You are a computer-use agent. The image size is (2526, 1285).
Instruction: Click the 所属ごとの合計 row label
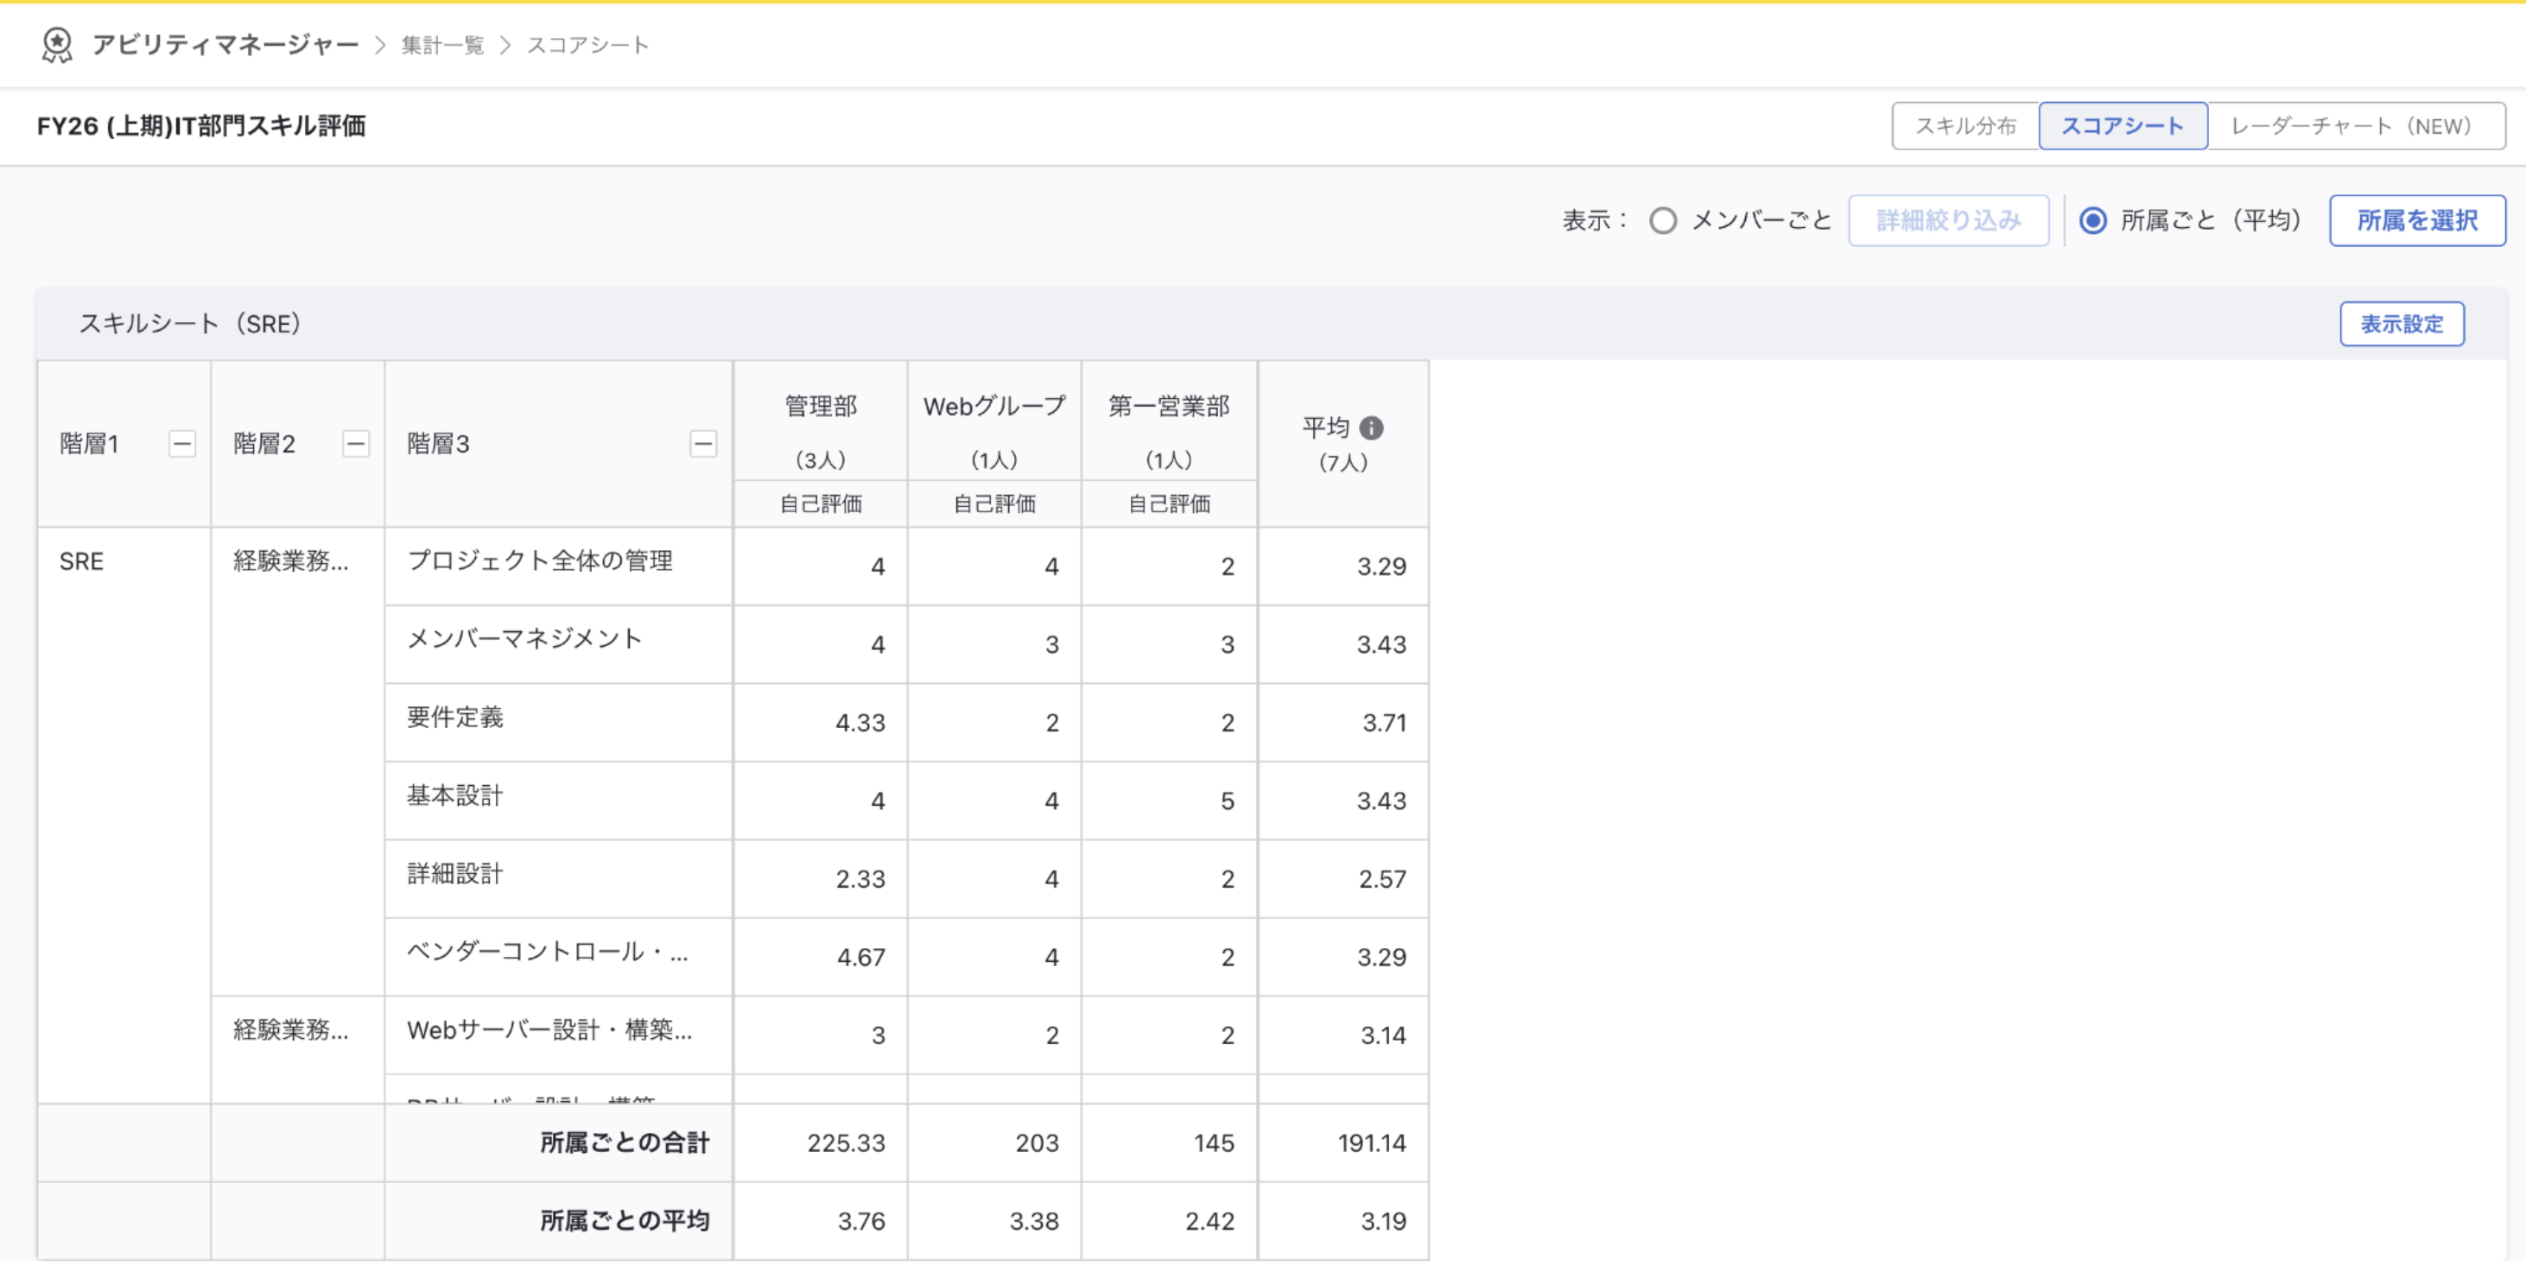[x=625, y=1144]
